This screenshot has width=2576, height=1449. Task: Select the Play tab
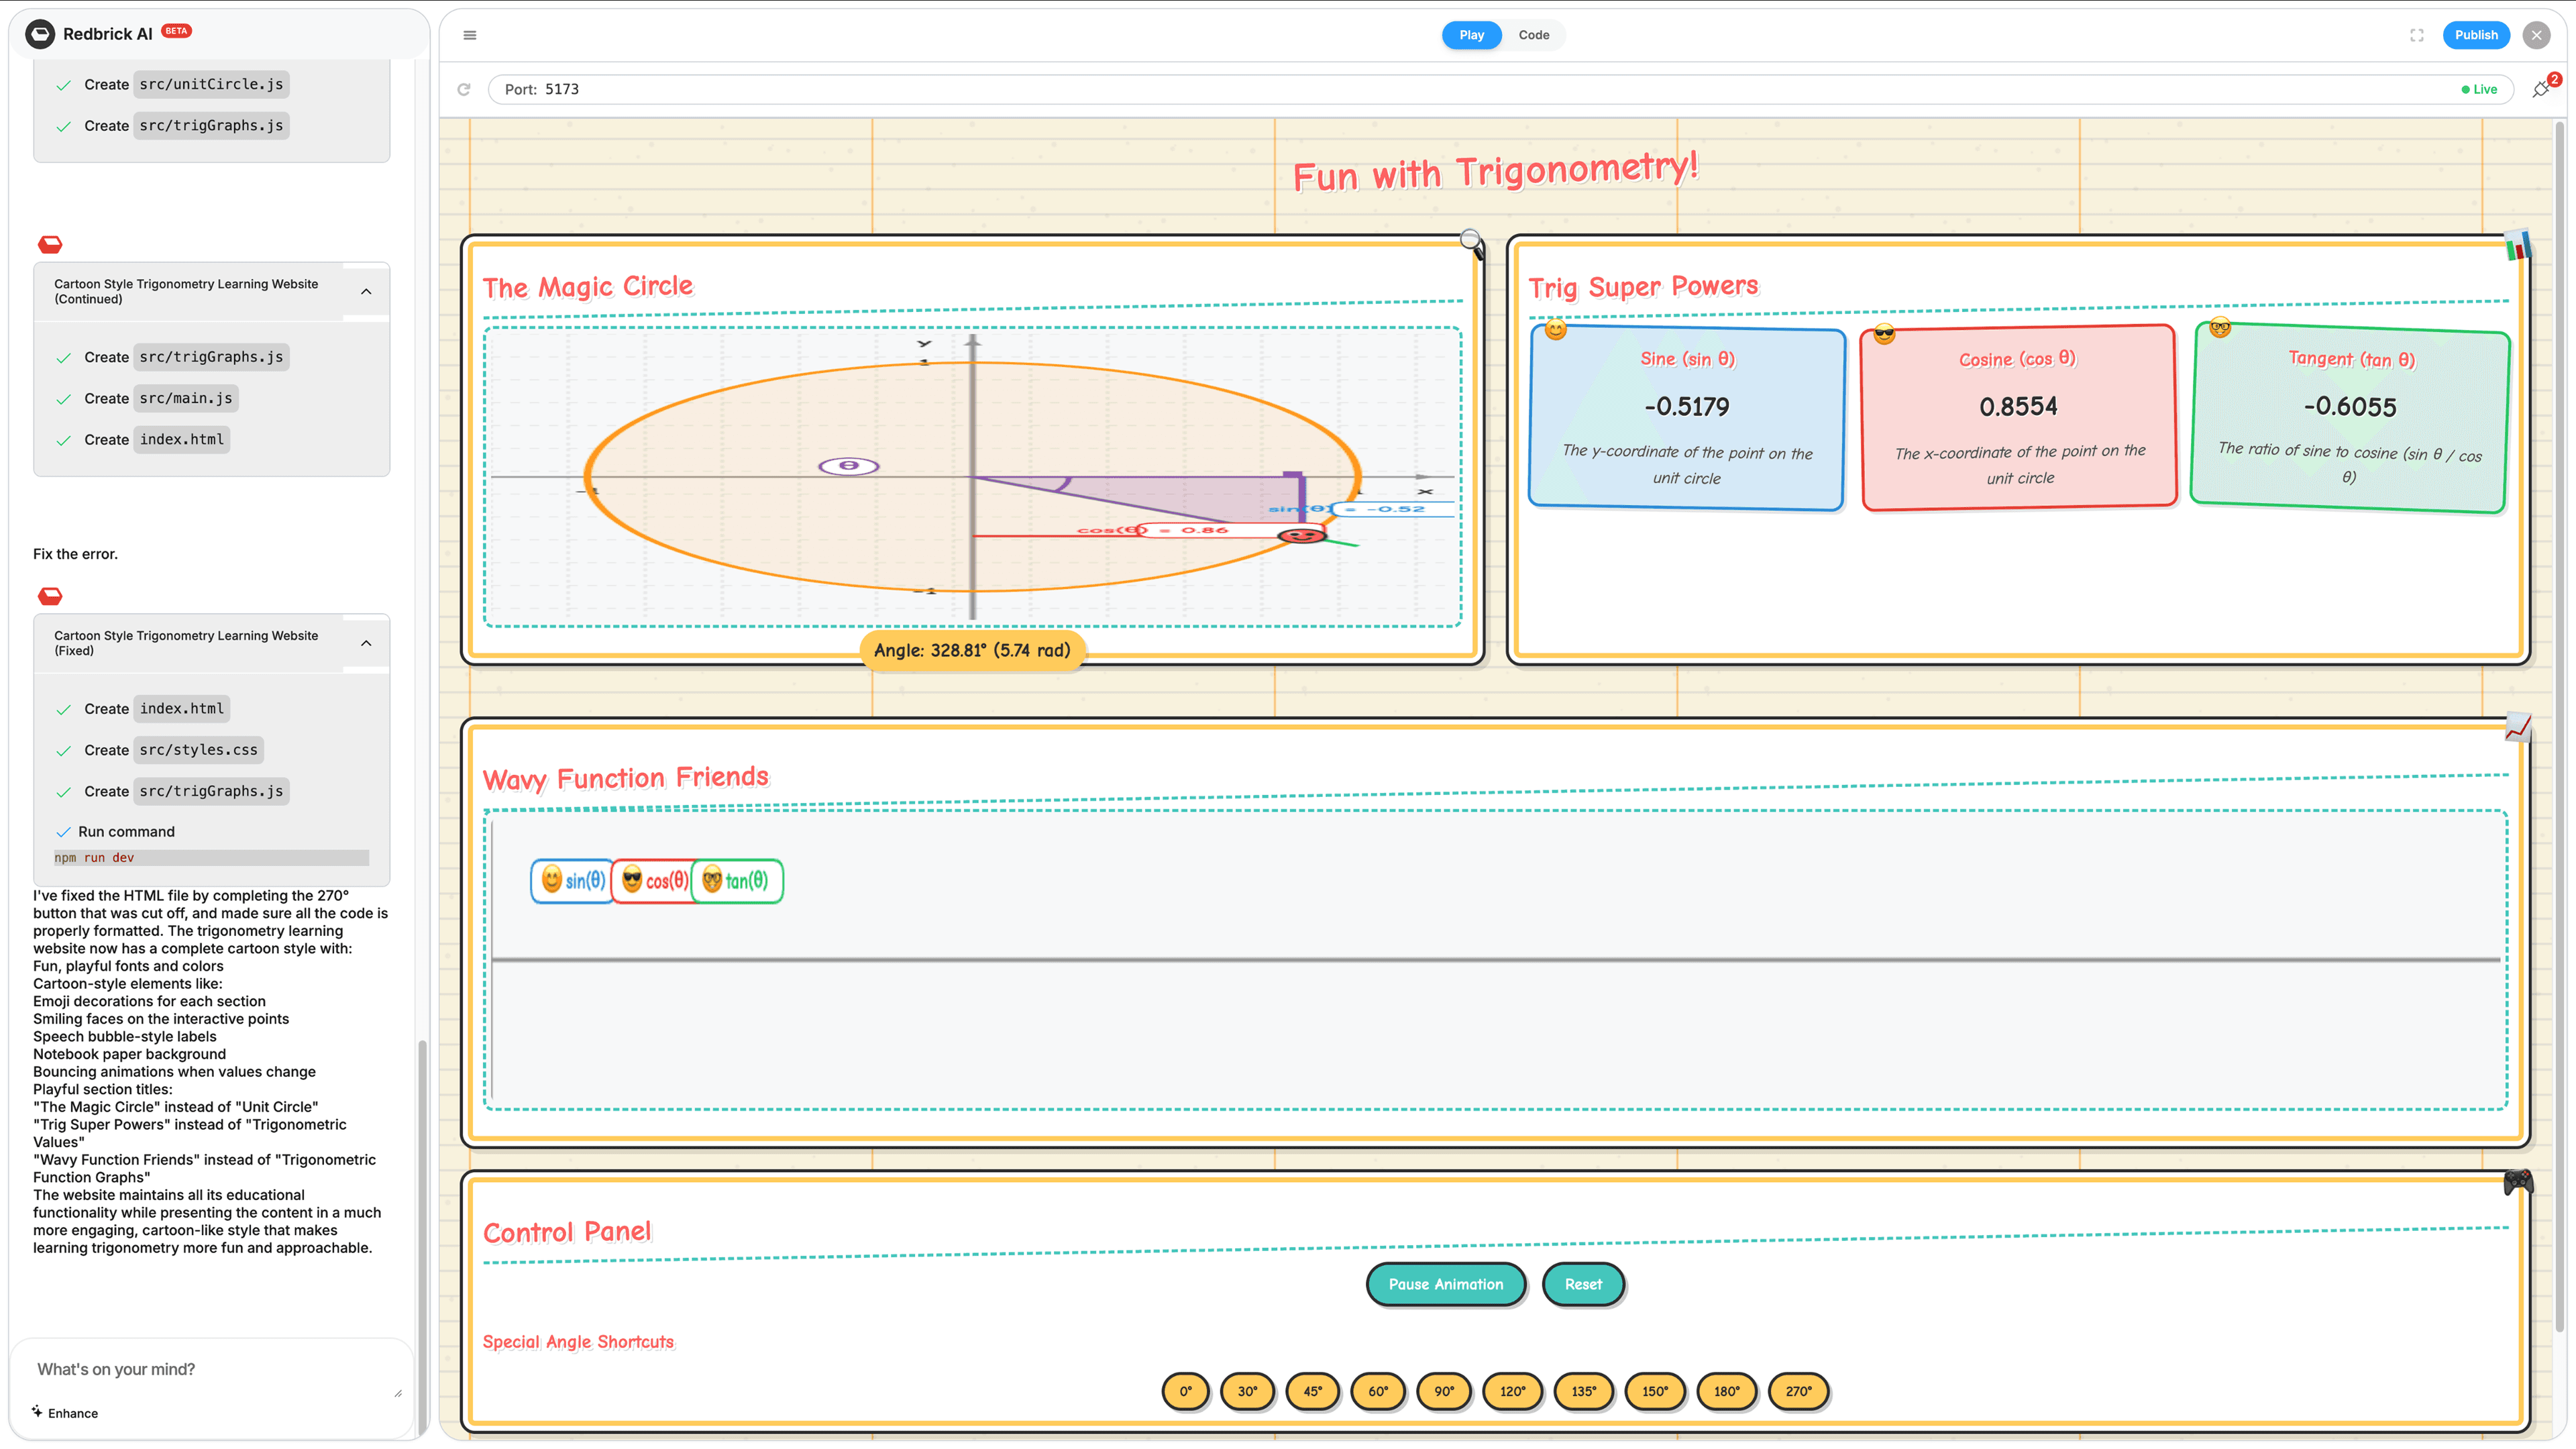(x=1471, y=35)
